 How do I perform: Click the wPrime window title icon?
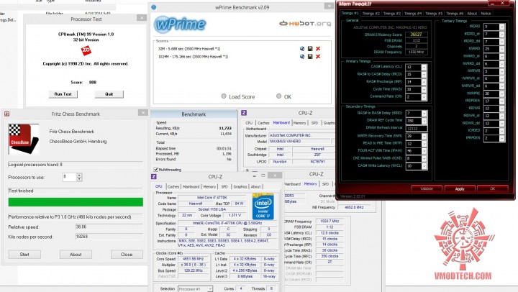coord(154,7)
